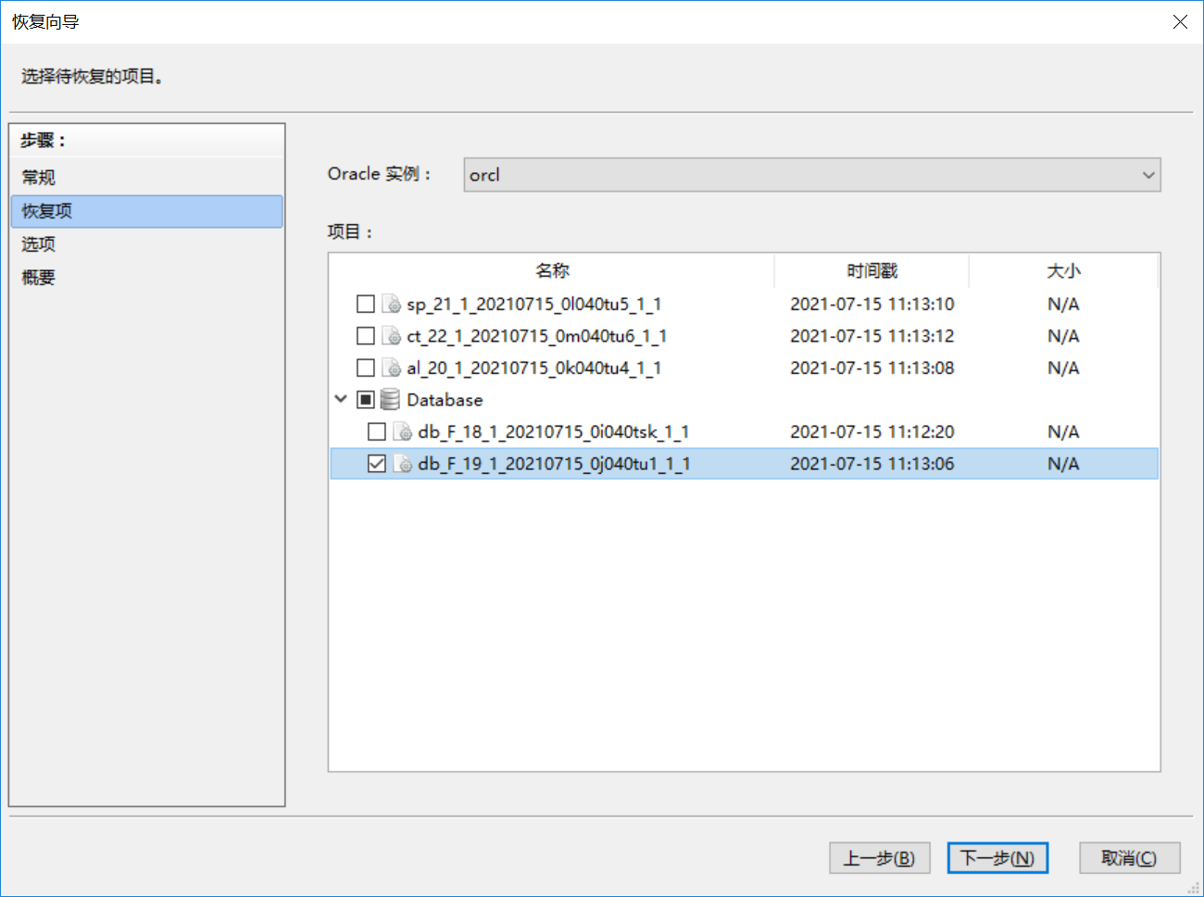The width and height of the screenshot is (1204, 897).
Task: Sort items by the 时间戳 column header
Action: click(872, 271)
